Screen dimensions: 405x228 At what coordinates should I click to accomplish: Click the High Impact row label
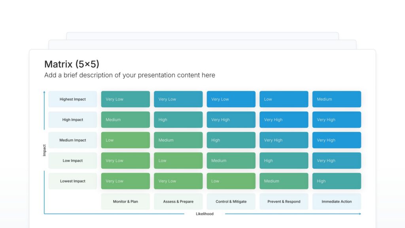(73, 120)
